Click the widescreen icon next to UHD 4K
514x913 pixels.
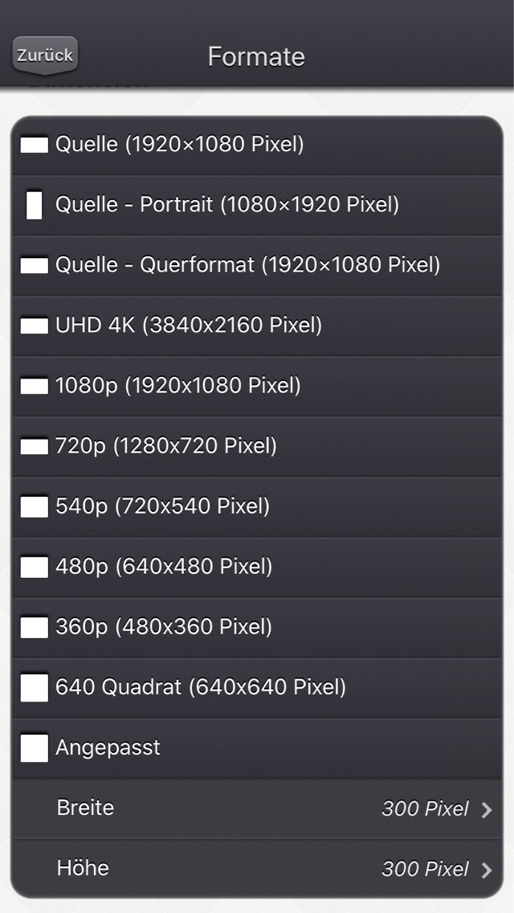point(35,325)
